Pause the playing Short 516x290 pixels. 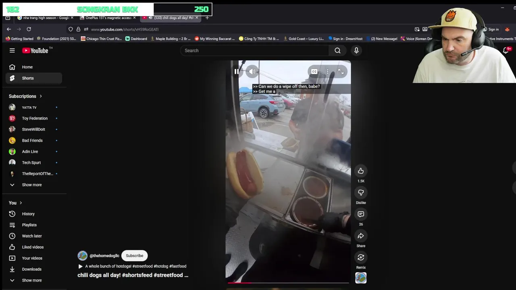(x=237, y=72)
